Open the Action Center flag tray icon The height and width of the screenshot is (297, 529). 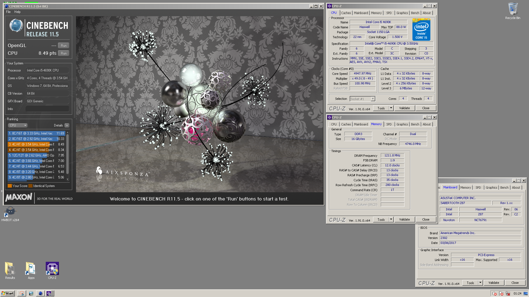click(501, 294)
